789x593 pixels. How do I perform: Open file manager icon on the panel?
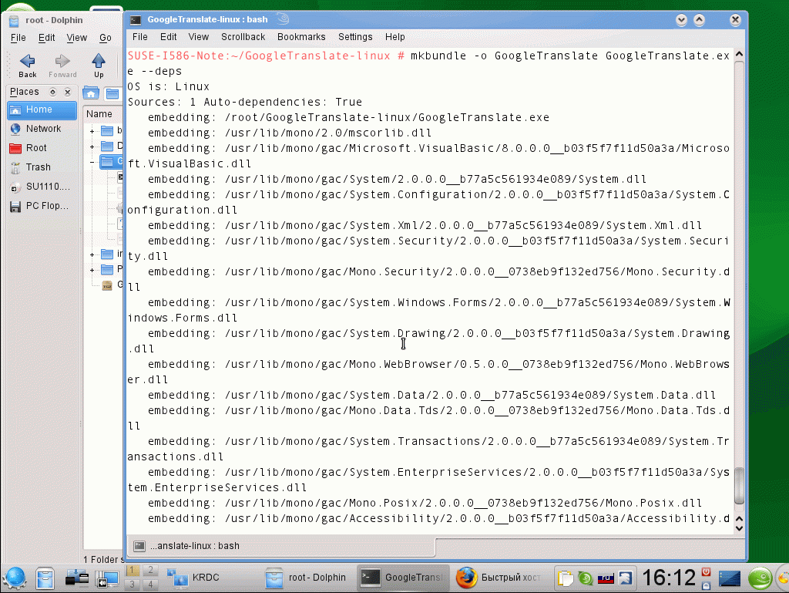coord(45,578)
